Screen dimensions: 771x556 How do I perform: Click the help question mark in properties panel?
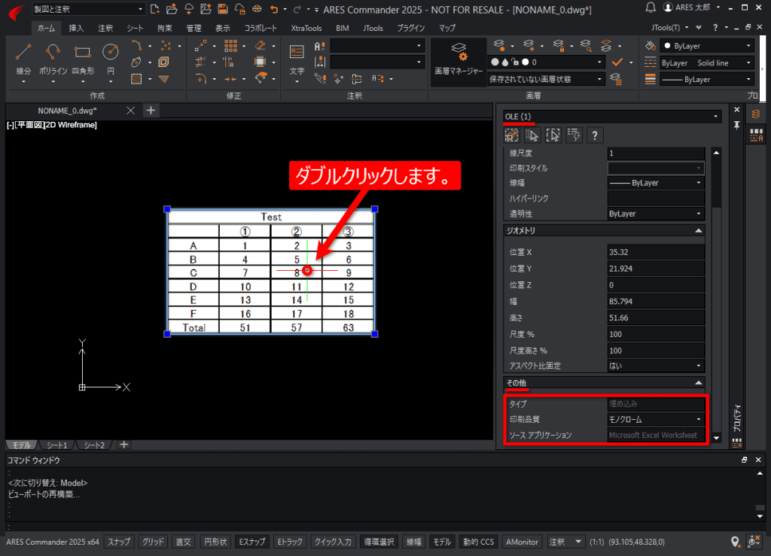coord(595,135)
